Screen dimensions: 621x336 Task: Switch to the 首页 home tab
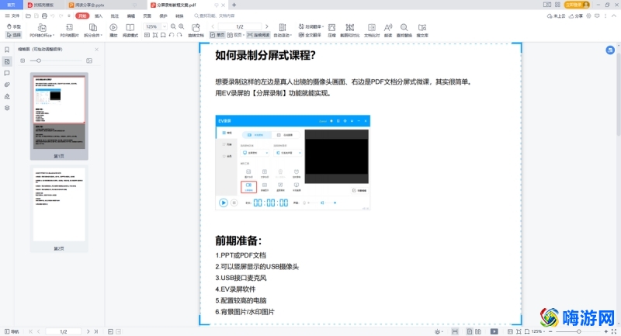pos(11,5)
